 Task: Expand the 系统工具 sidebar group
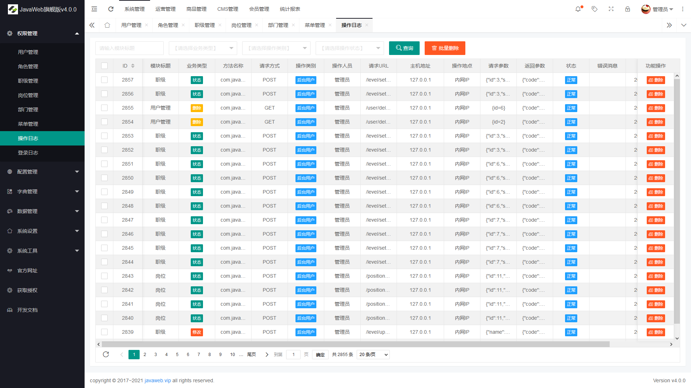pyautogui.click(x=42, y=251)
